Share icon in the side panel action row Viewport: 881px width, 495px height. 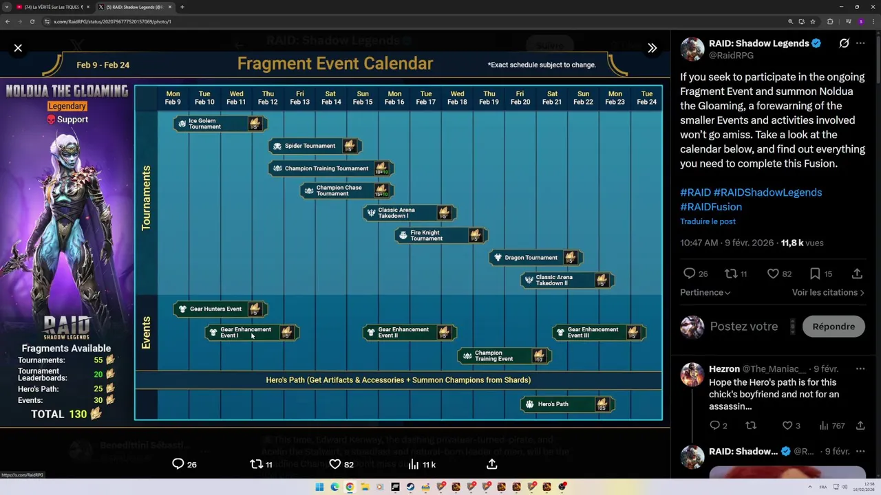tap(857, 274)
